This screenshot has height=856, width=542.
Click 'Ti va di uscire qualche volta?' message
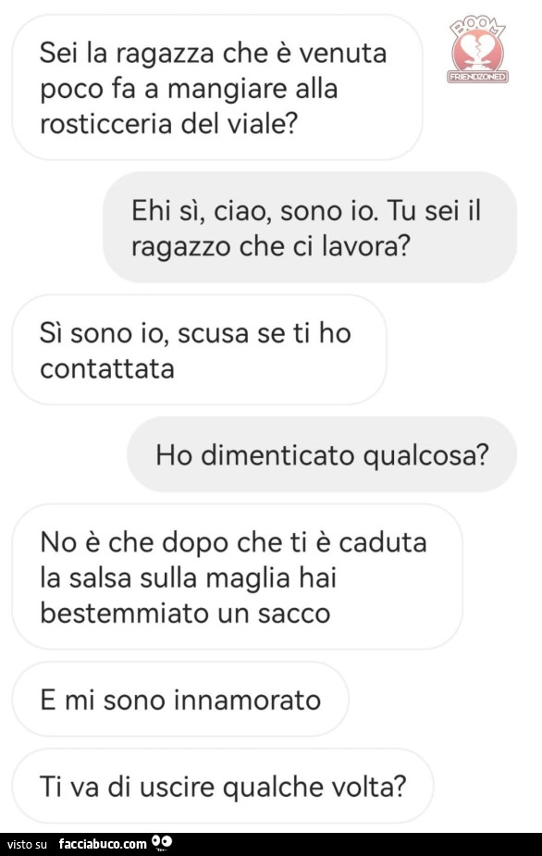[223, 786]
